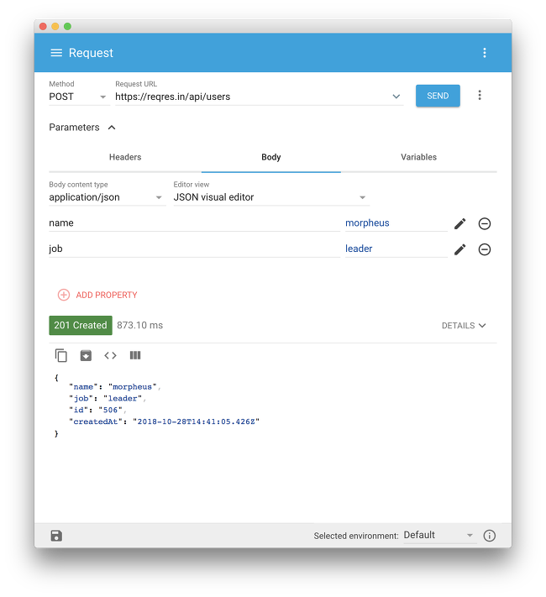Expand the Request URL history chevron
The width and height of the screenshot is (546, 597).
[396, 97]
